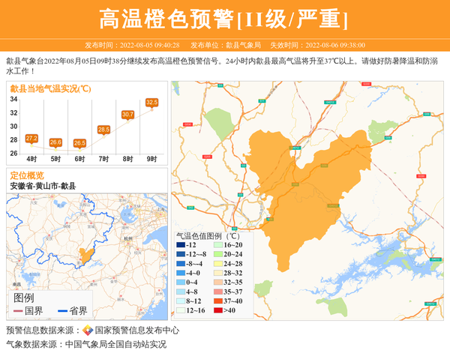Click the 26.6 temperature marker at 5时
This screenshot has height=353, width=450.
pyautogui.click(x=55, y=142)
